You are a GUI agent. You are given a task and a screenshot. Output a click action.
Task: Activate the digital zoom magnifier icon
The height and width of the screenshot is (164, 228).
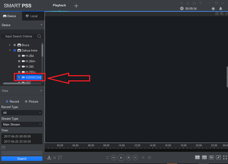pyautogui.click(x=222, y=14)
